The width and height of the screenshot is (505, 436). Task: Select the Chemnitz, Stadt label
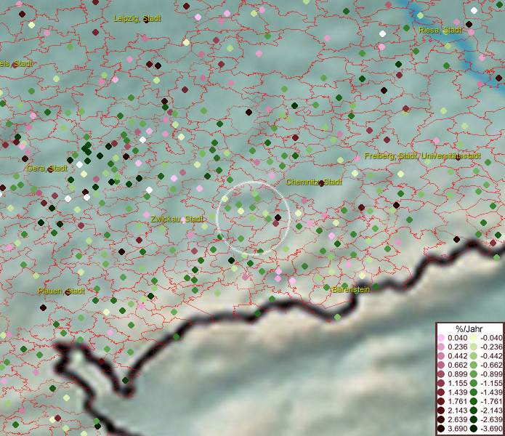pyautogui.click(x=314, y=182)
